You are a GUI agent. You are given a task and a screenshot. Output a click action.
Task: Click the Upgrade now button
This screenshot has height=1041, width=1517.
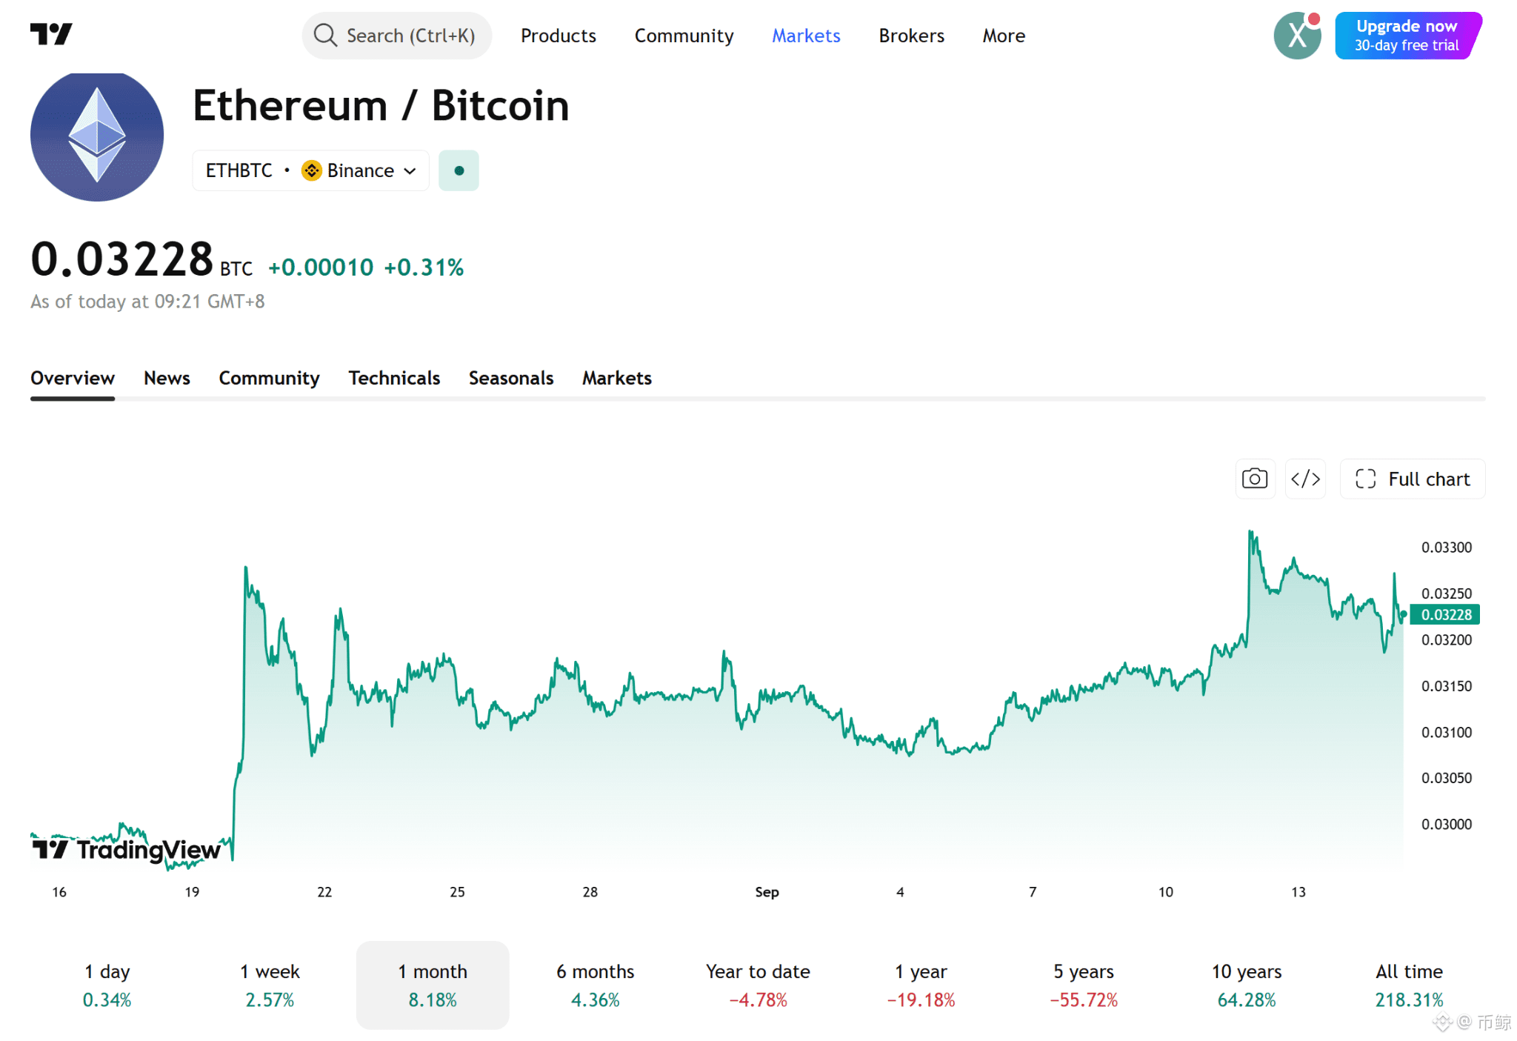1408,35
